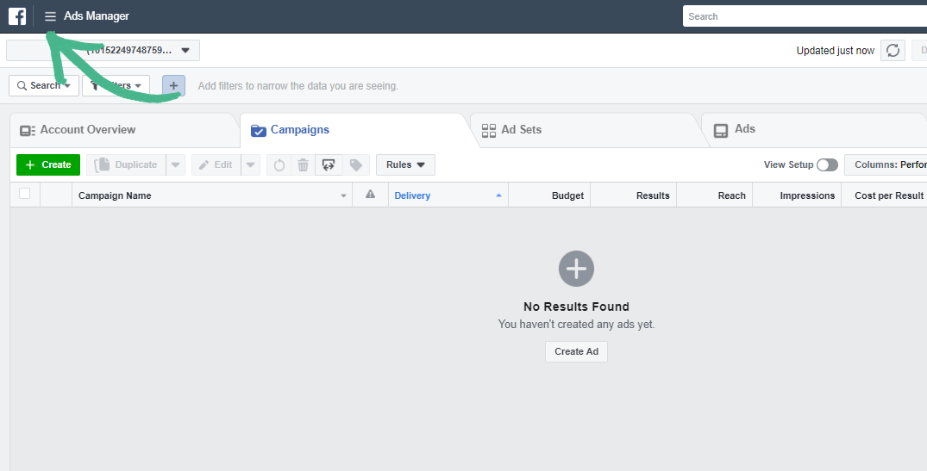Click the warning triangle column header
The width and height of the screenshot is (927, 471).
click(370, 195)
